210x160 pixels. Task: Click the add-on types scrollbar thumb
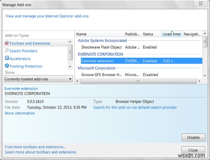tap(70, 52)
